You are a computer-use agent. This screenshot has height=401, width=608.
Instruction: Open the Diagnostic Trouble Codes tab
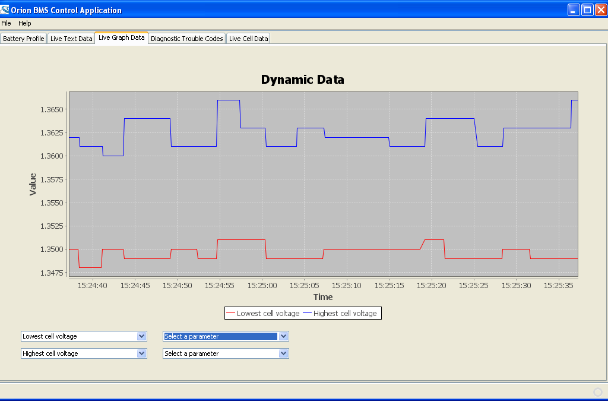point(187,39)
